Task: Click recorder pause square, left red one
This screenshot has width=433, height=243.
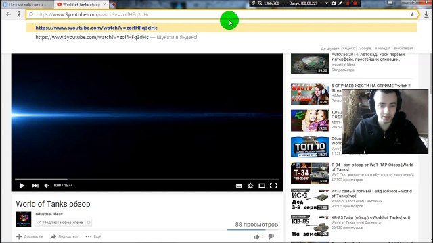Action: 348,3
